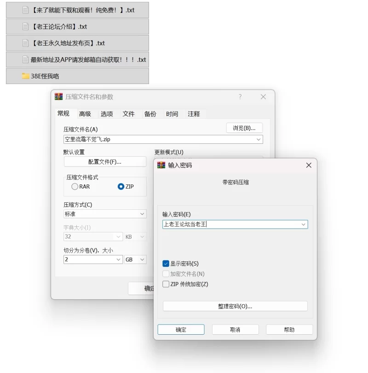Click the 【老王论坛介绍】.txt file icon
This screenshot has height=373, width=368.
click(x=25, y=26)
